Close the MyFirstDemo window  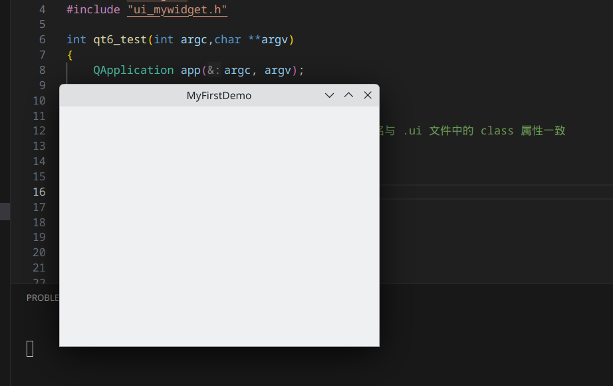tap(368, 95)
